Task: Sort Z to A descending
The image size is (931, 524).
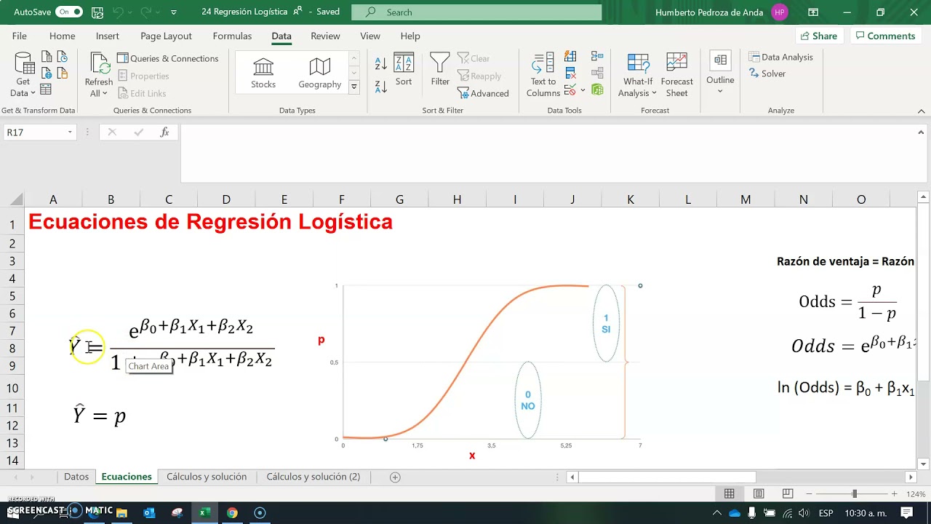Action: tap(381, 87)
